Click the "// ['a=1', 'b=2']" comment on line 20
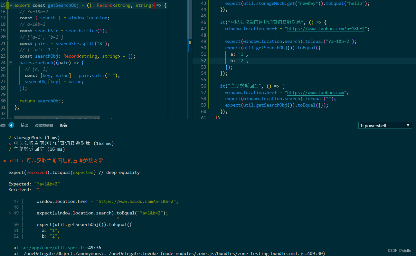This screenshot has height=256, width=416. tap(41, 37)
